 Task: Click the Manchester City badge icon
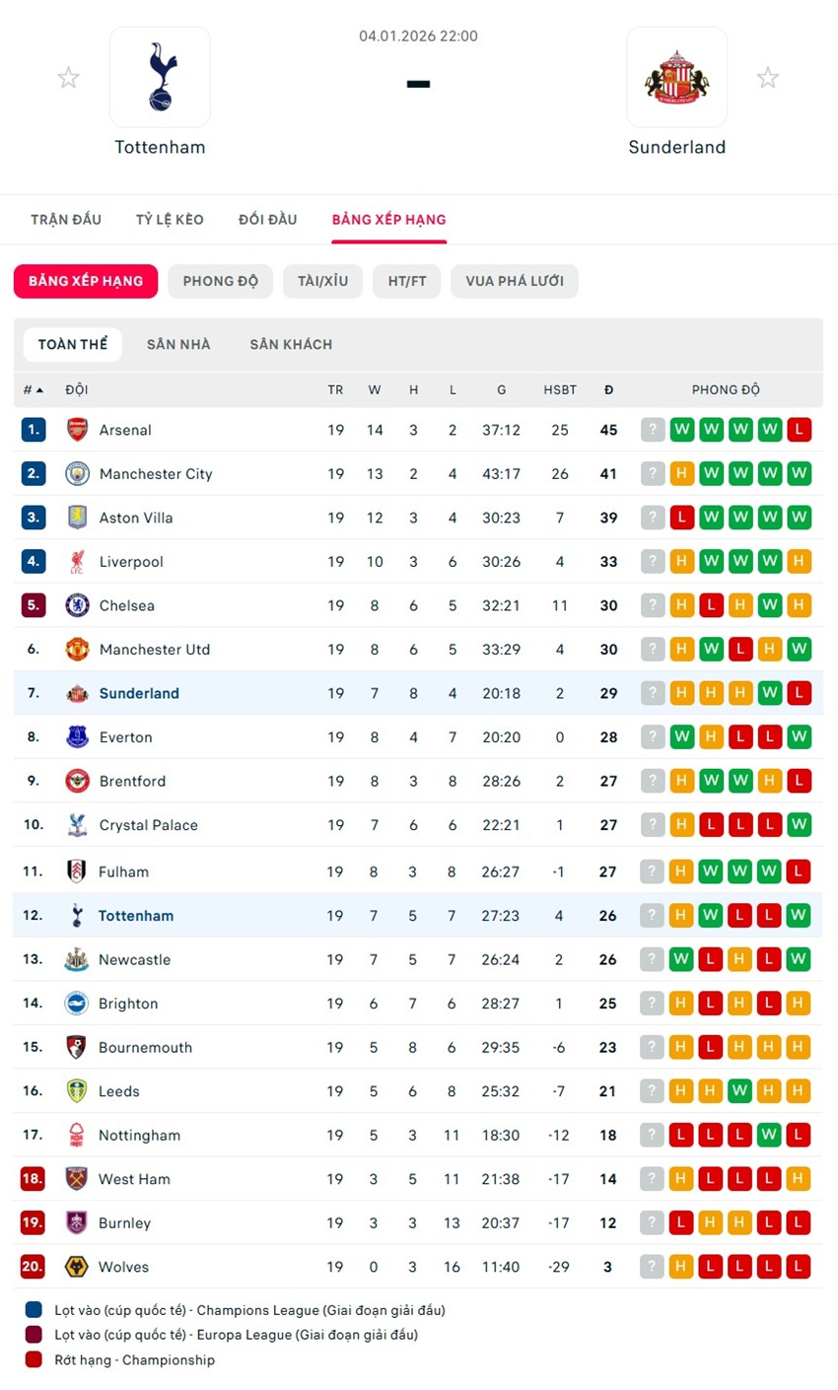point(77,474)
